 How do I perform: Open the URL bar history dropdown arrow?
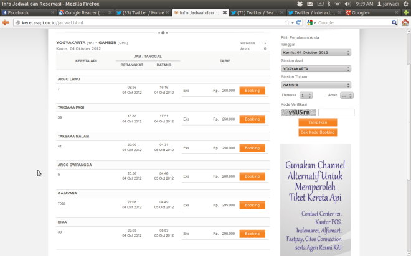293,23
